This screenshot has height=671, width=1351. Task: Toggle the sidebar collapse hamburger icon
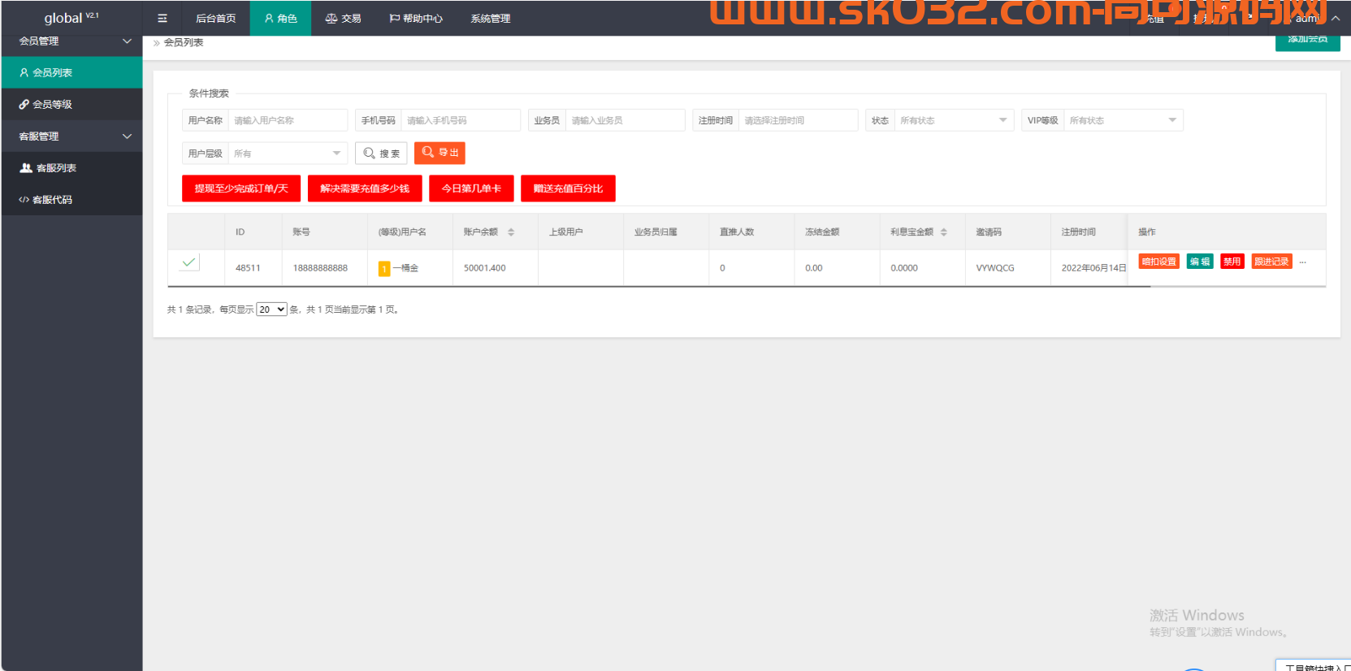coord(162,18)
